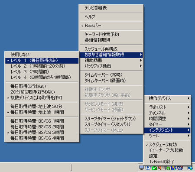195x172 pixels.
Task: Choose 毎日取得時間・BS/CS 3時間
Action: click(x=42, y=133)
